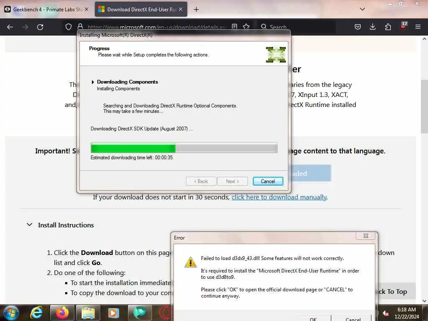Launch Internet Explorer from the taskbar
The height and width of the screenshot is (321, 428).
[x=36, y=313]
